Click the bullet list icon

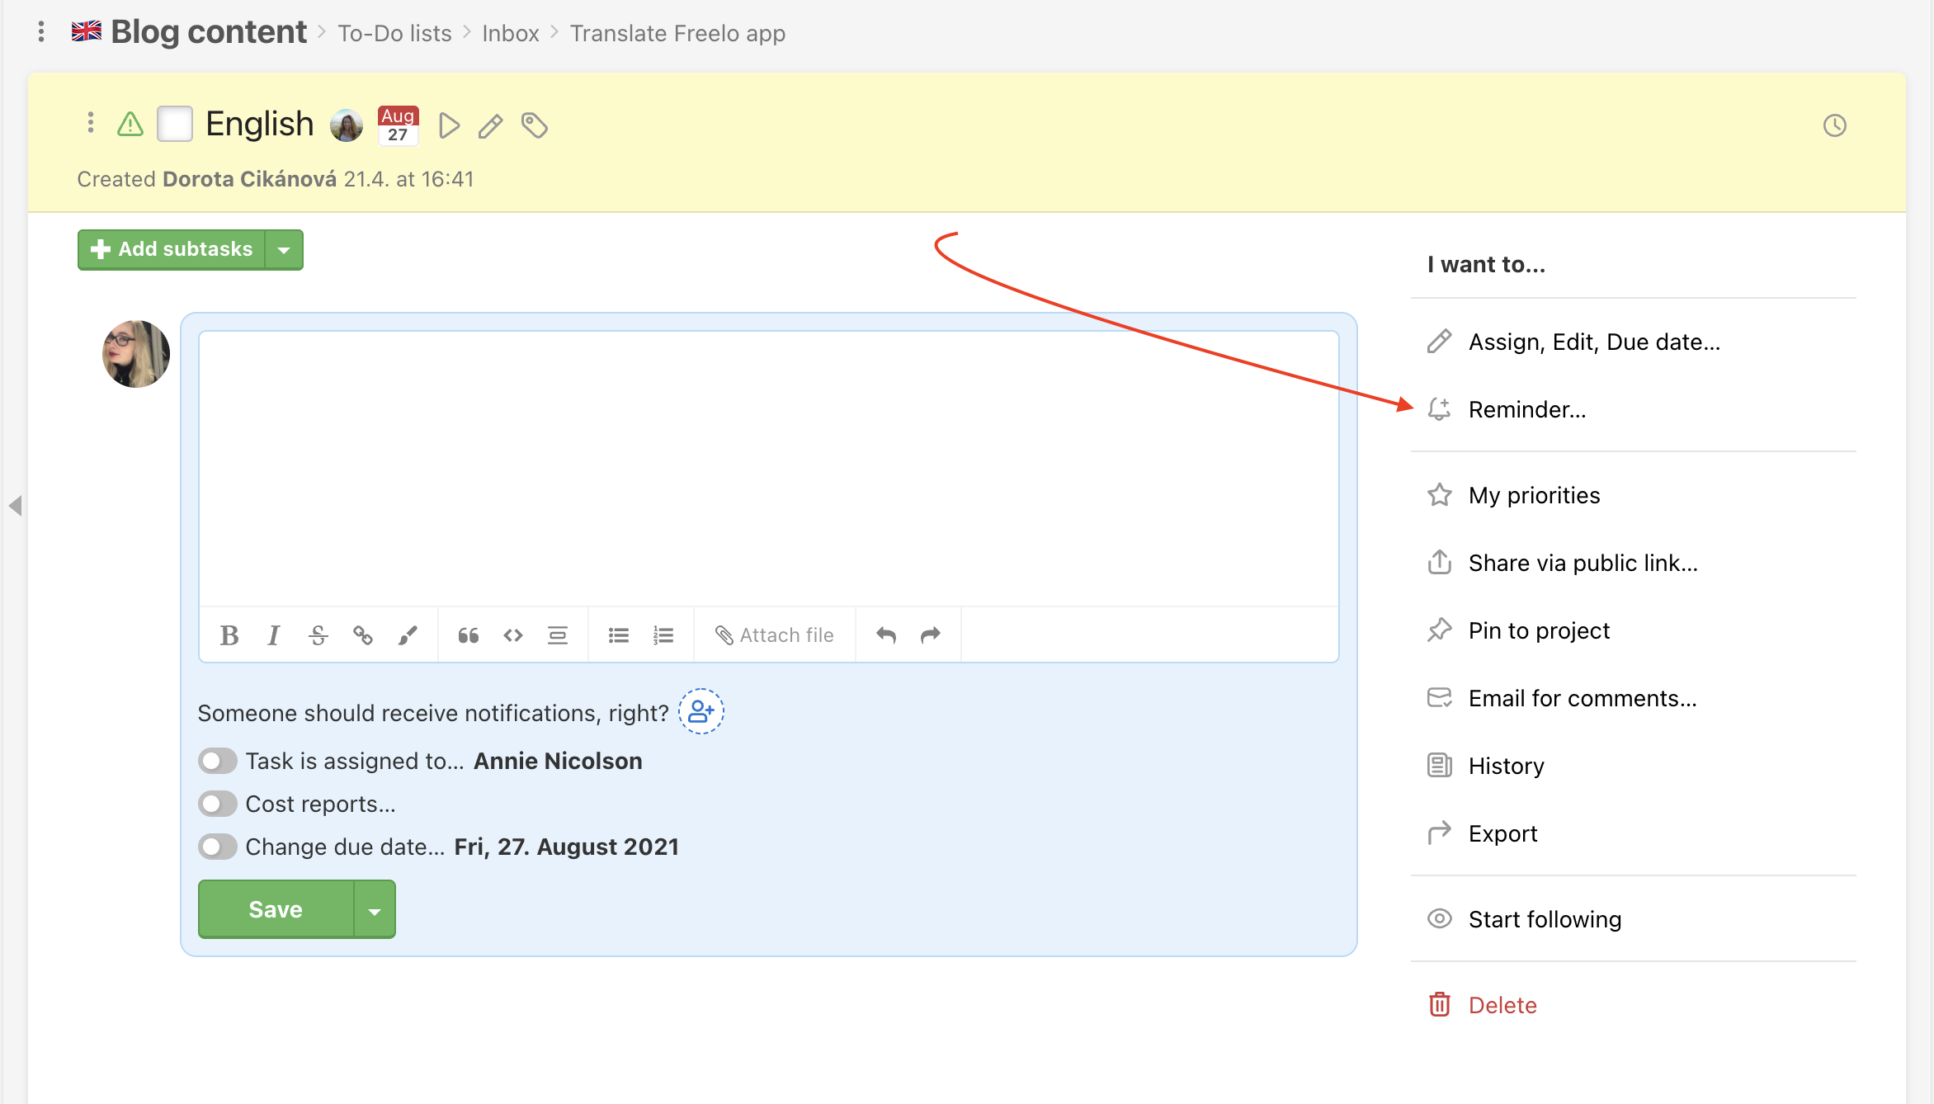click(619, 634)
